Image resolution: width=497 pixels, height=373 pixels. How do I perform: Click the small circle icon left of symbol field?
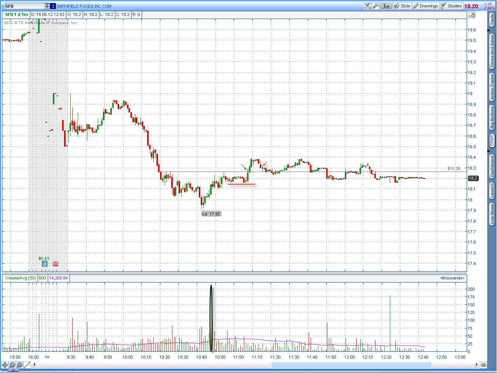tap(3, 6)
